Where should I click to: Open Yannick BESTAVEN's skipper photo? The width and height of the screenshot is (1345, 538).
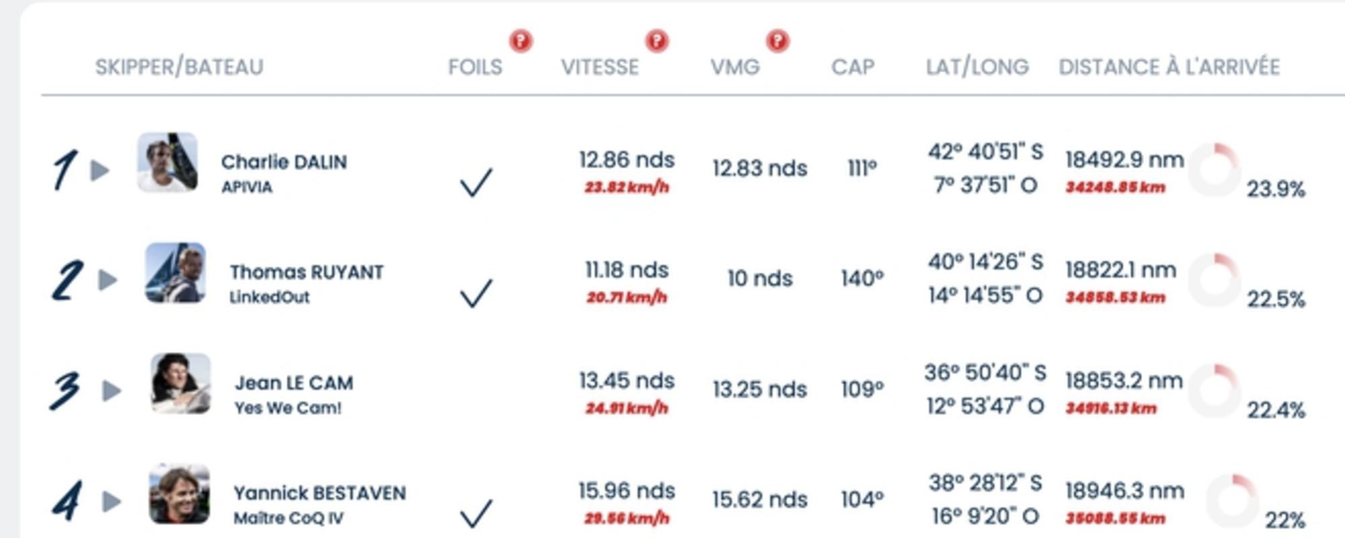pos(180,494)
